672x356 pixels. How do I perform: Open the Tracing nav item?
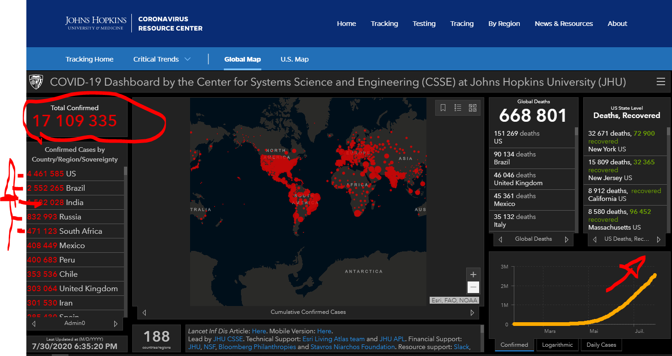coord(462,24)
